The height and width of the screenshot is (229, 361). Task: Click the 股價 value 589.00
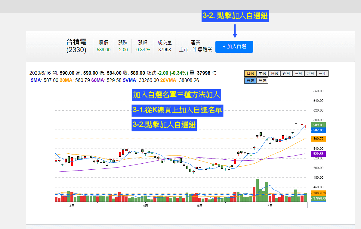coord(103,50)
